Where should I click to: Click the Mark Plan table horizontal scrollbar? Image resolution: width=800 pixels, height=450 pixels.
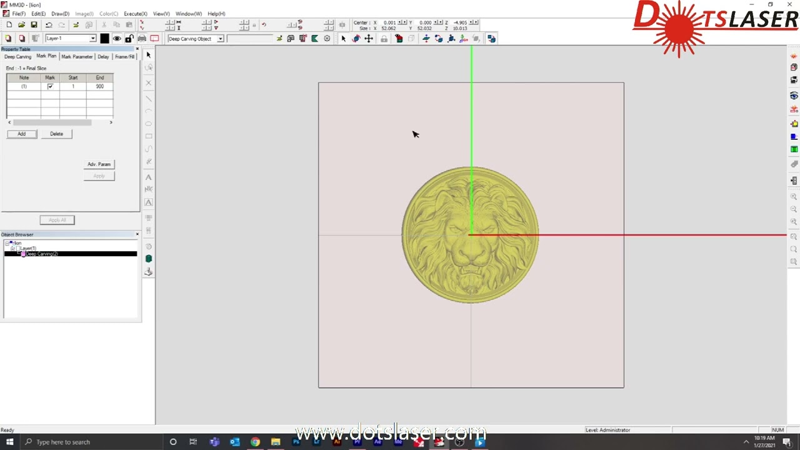[60, 122]
